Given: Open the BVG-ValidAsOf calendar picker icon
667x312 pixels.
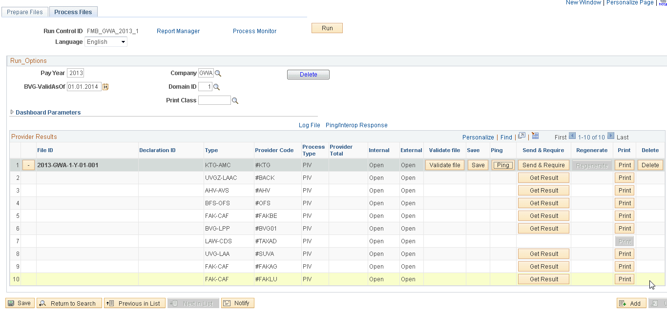Looking at the screenshot, I should (x=105, y=87).
